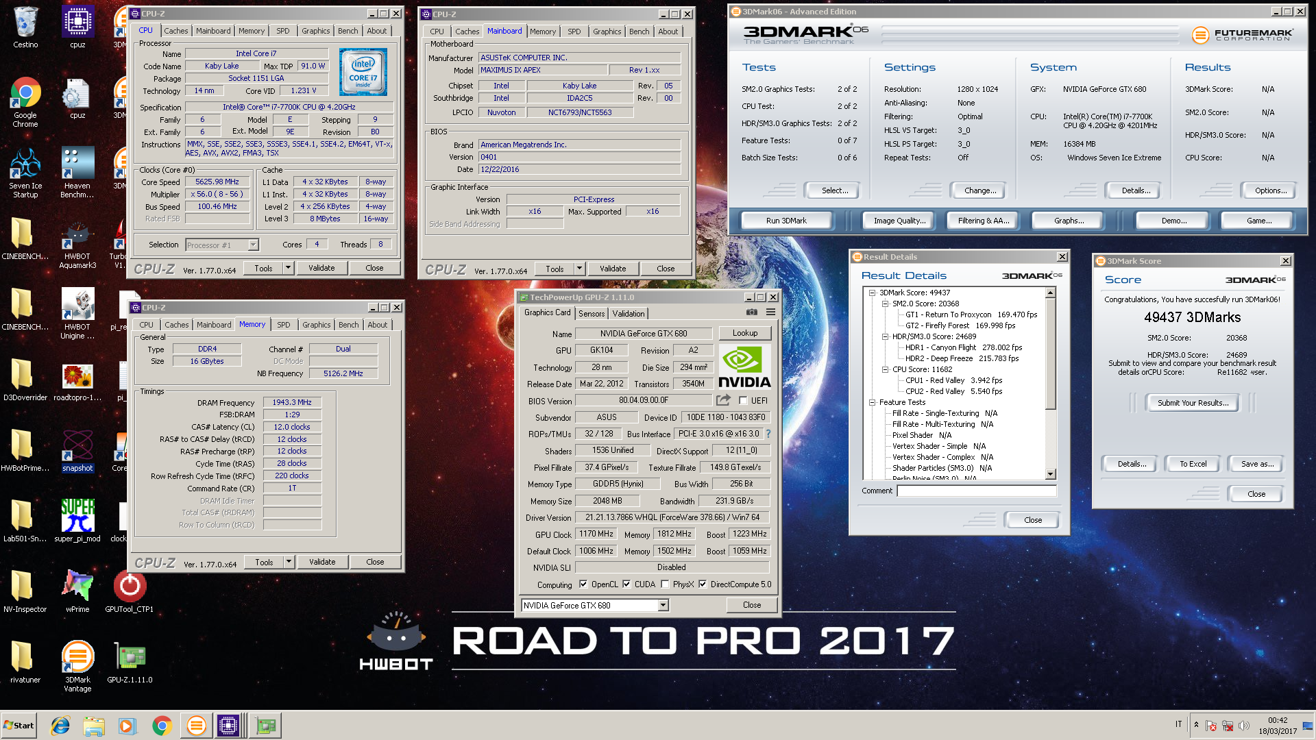Open Tools dropdown arrow in CPU-Z CPU window

pyautogui.click(x=288, y=269)
